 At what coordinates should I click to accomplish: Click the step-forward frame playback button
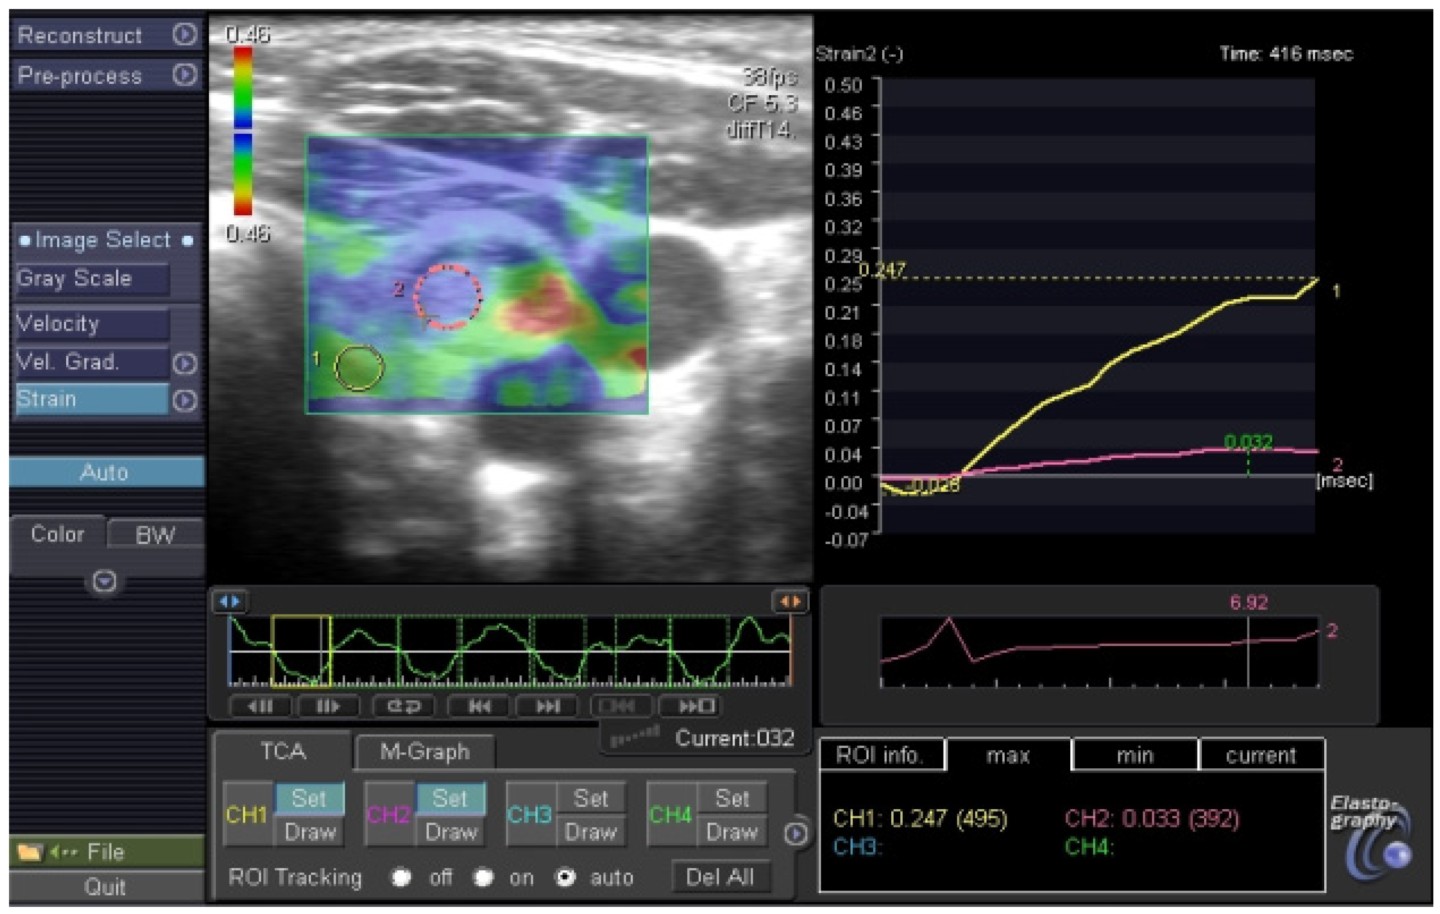pos(328,706)
